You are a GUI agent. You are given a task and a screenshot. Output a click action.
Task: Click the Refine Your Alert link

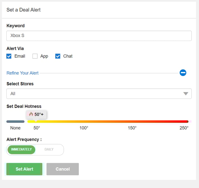[x=23, y=73]
